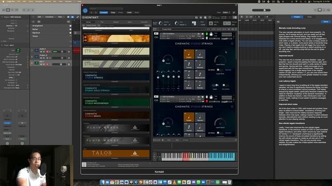The width and height of the screenshot is (332, 186).
Task: Expand Instruments bar under Cinematic Studio Strings
Action: click(116, 82)
